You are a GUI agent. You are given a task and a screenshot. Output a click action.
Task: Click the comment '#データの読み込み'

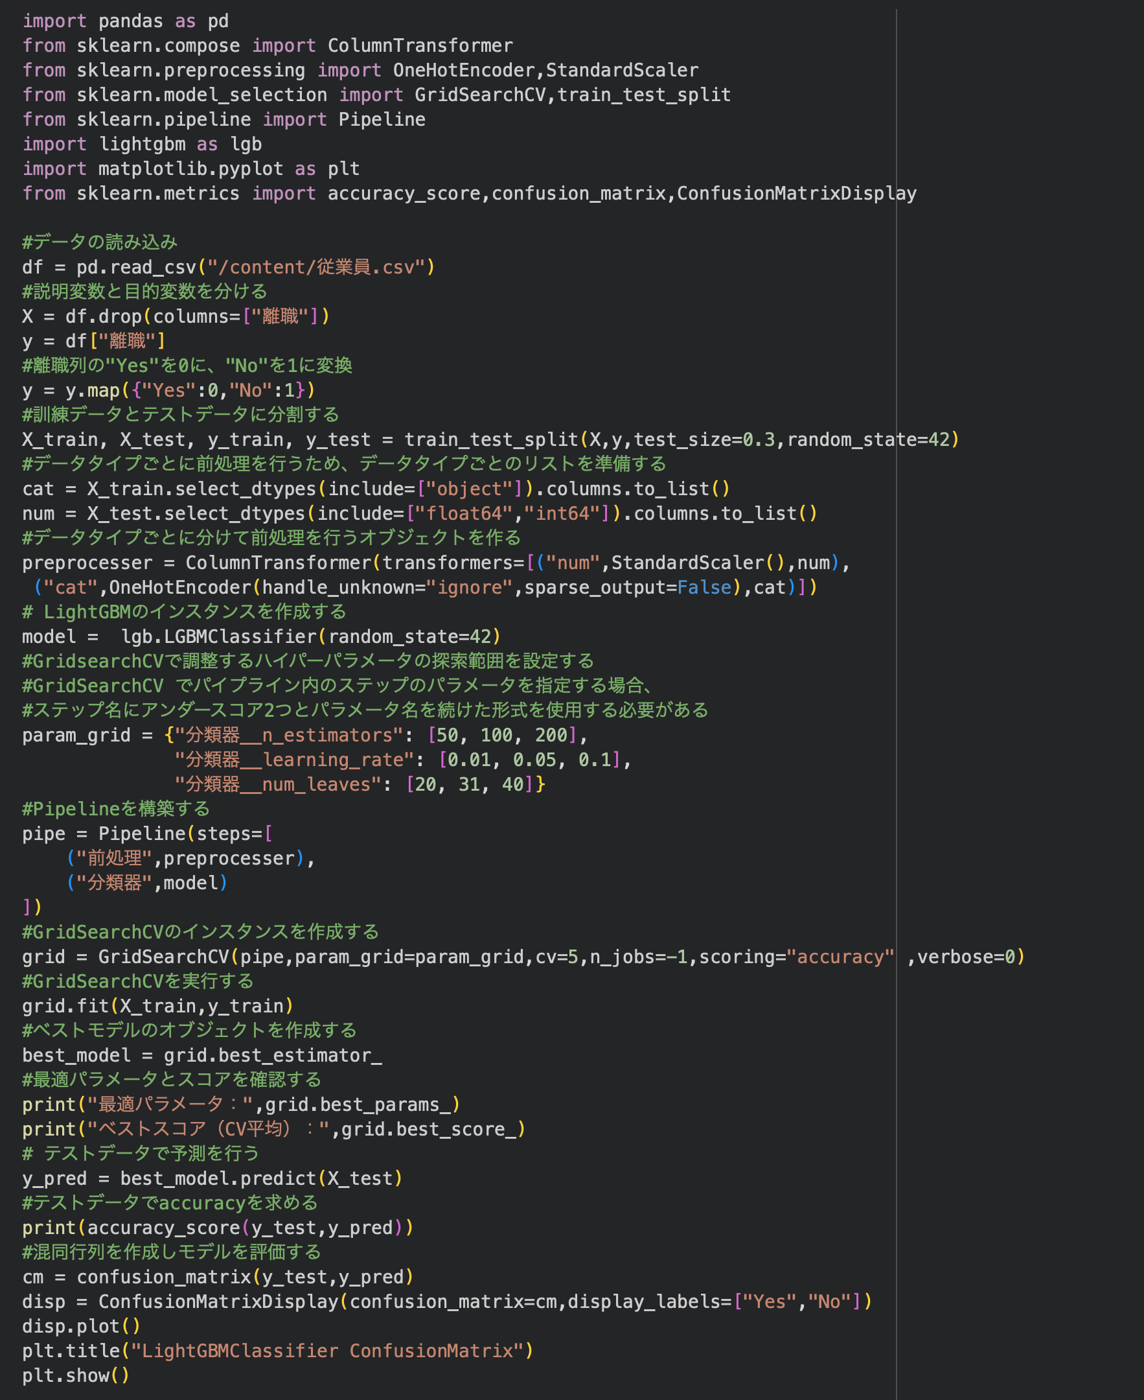coord(100,242)
